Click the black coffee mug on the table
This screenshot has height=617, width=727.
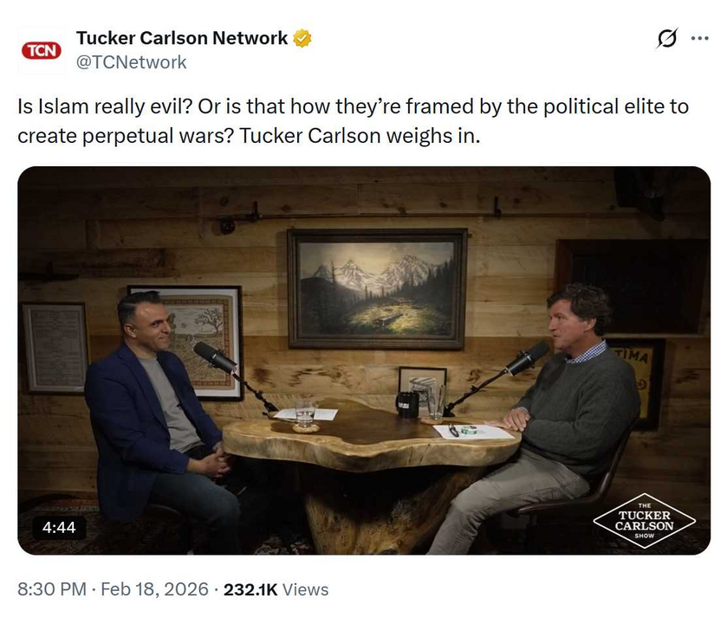point(407,404)
